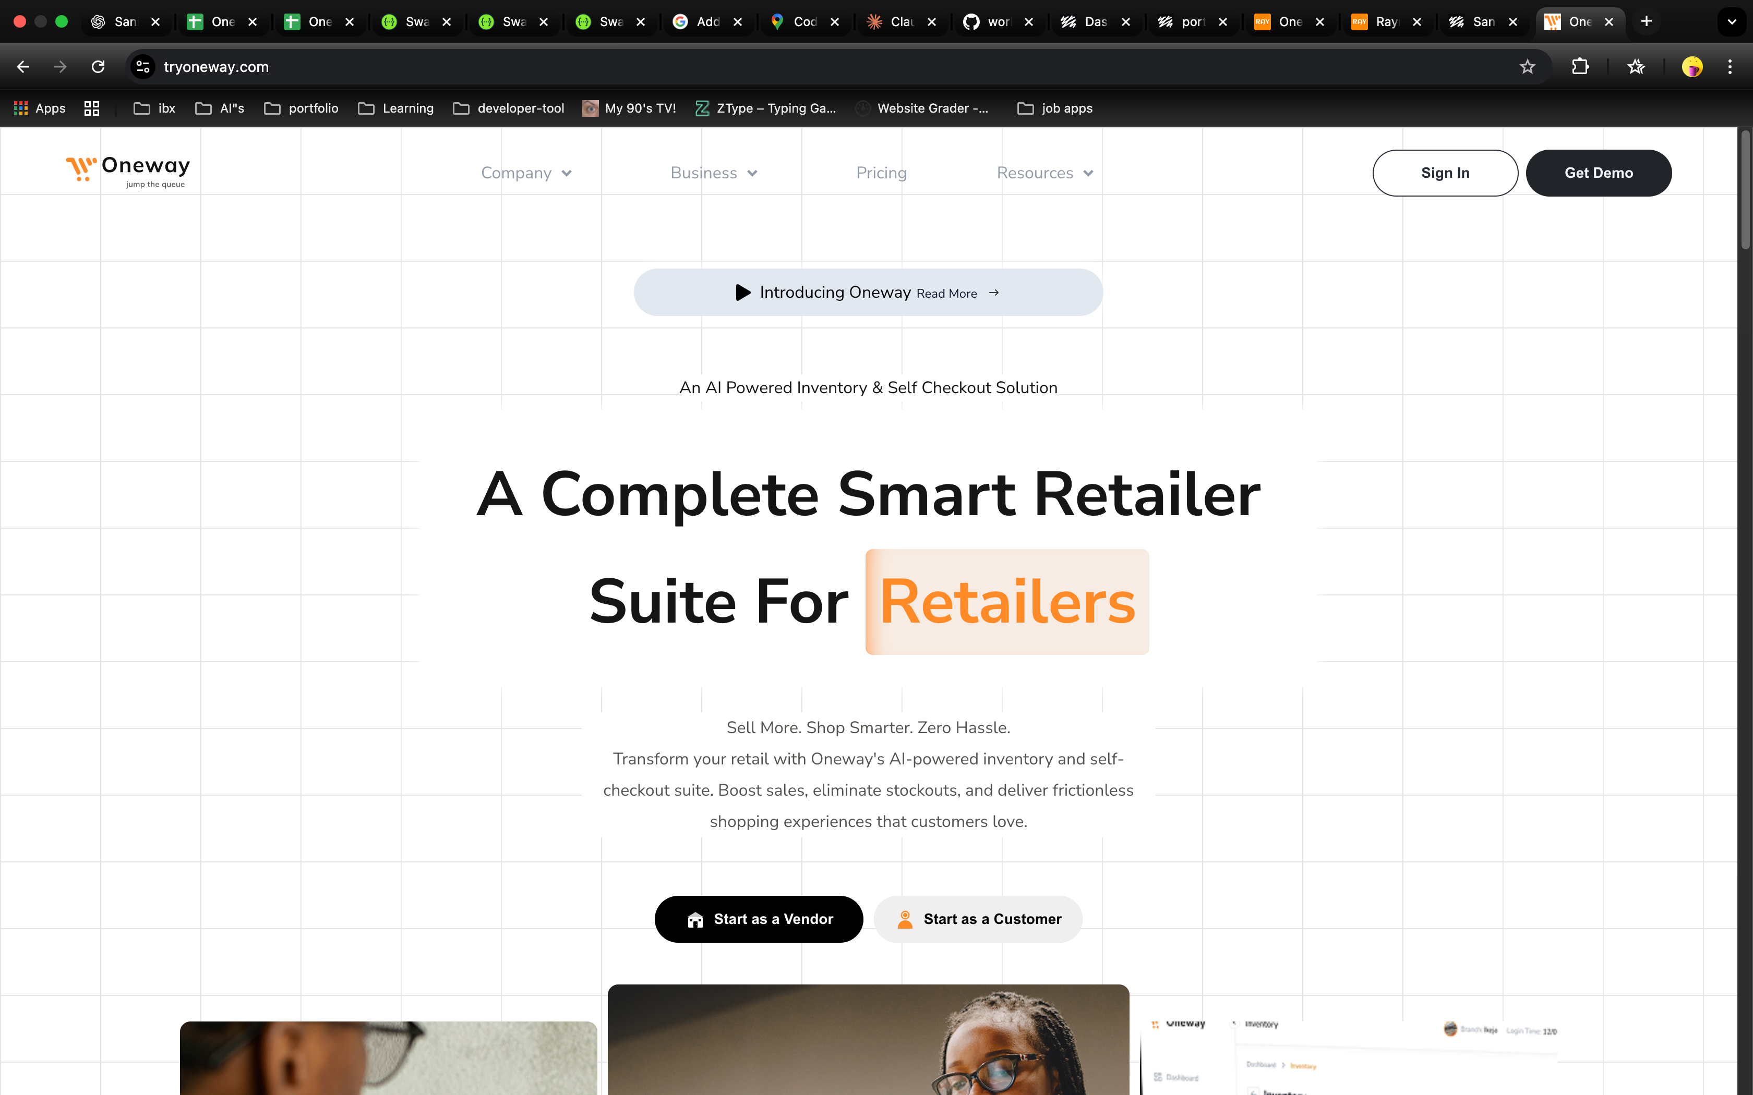Reload the page with refresh icon
The height and width of the screenshot is (1095, 1753).
[98, 67]
